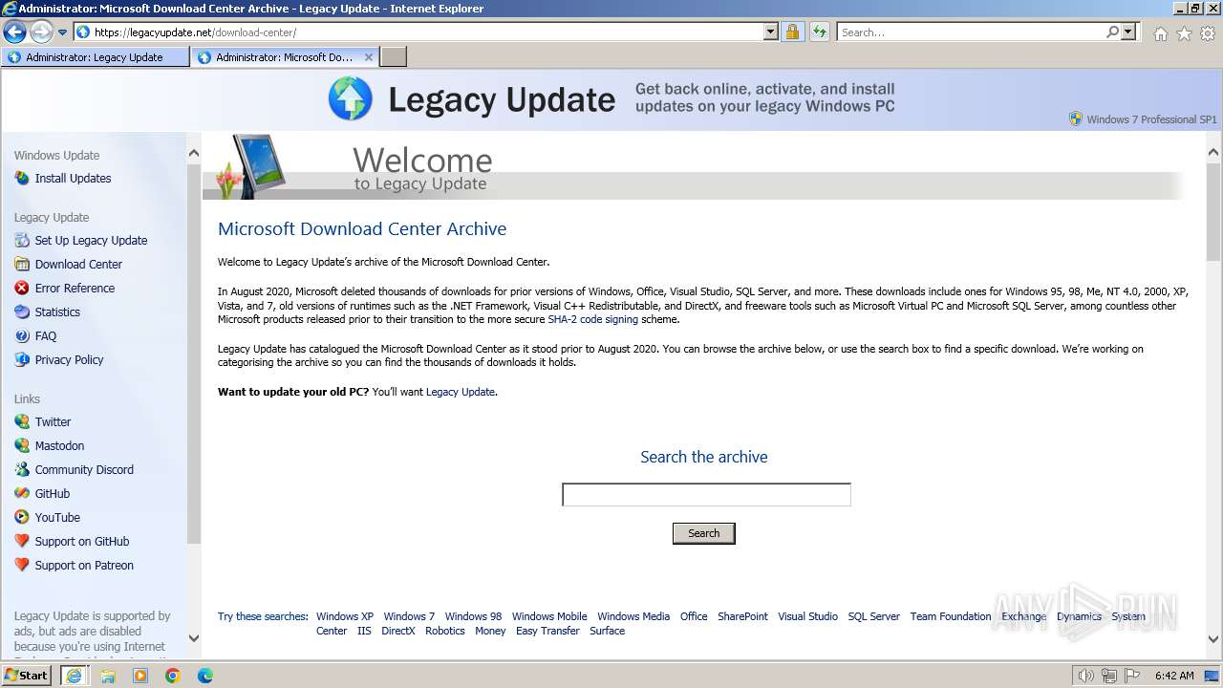The width and height of the screenshot is (1223, 688).
Task: Open Favorites with the star icon
Action: tap(1184, 33)
